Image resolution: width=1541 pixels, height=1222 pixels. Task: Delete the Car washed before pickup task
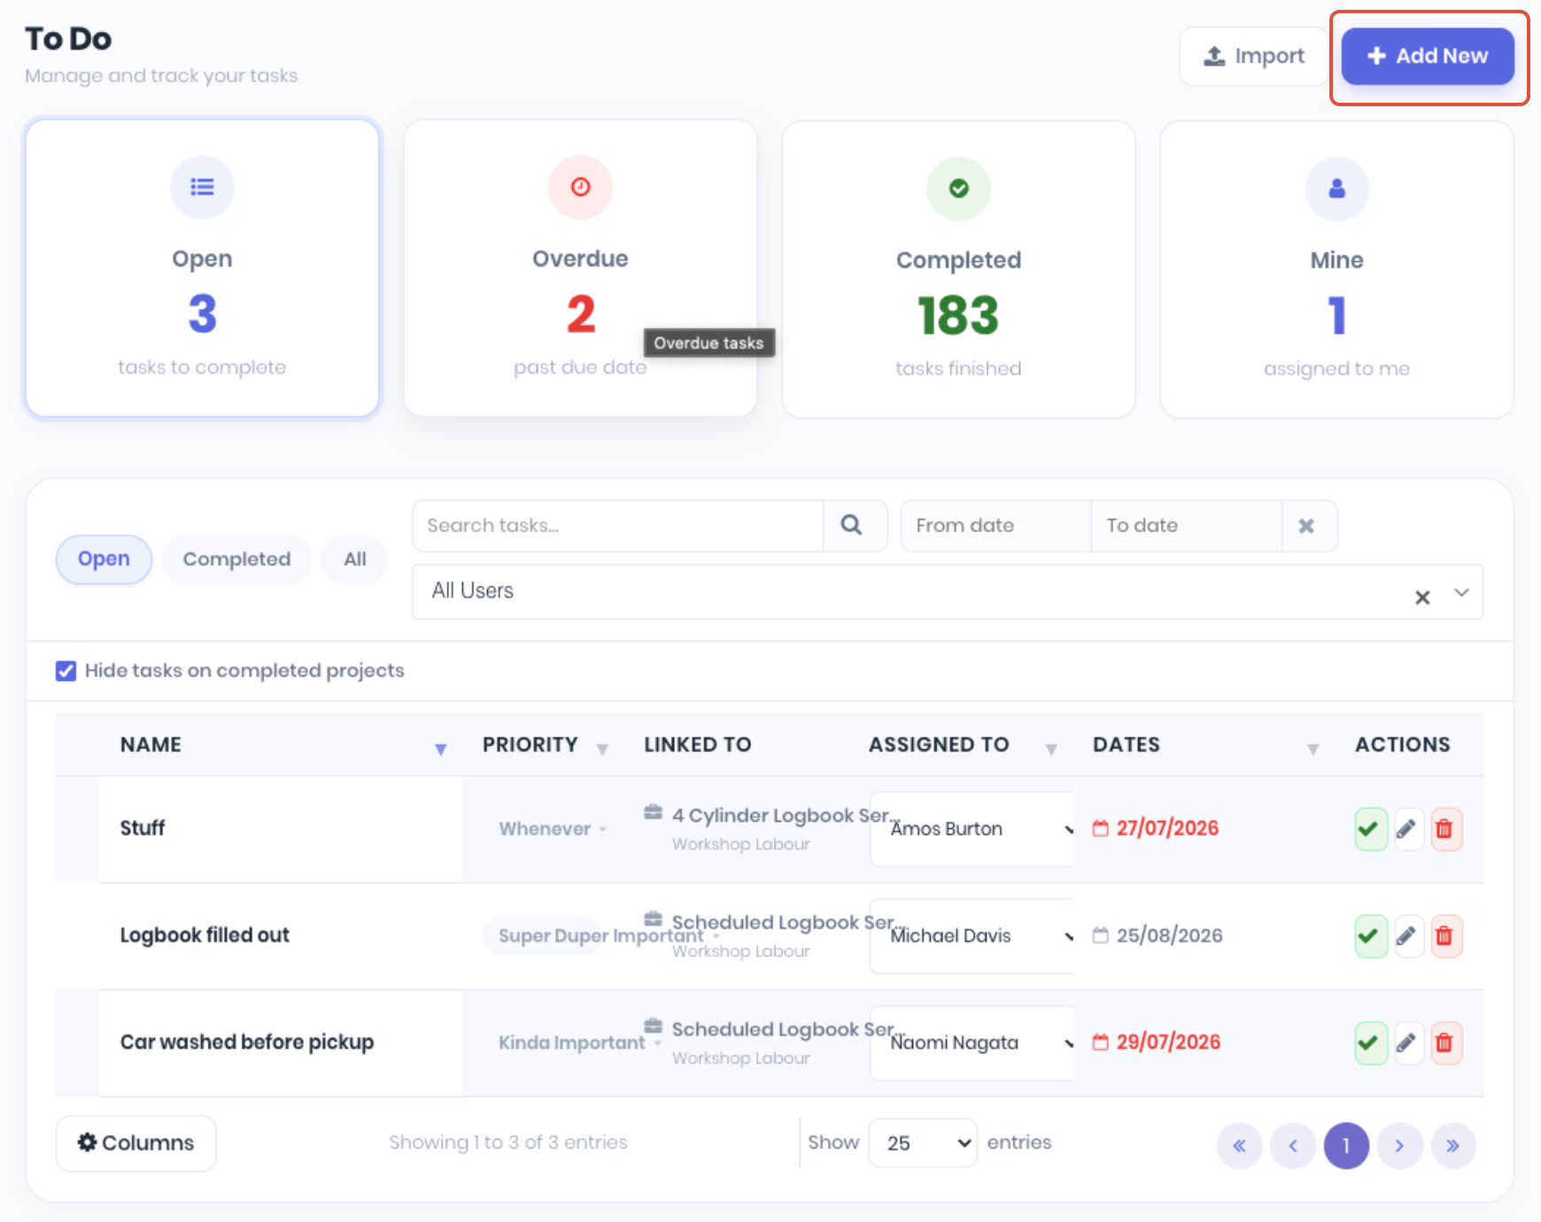click(x=1445, y=1042)
